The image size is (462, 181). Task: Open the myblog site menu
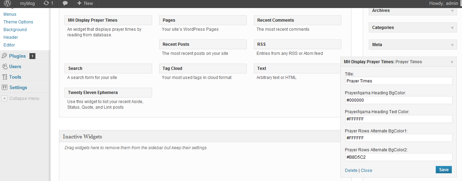(x=27, y=3)
